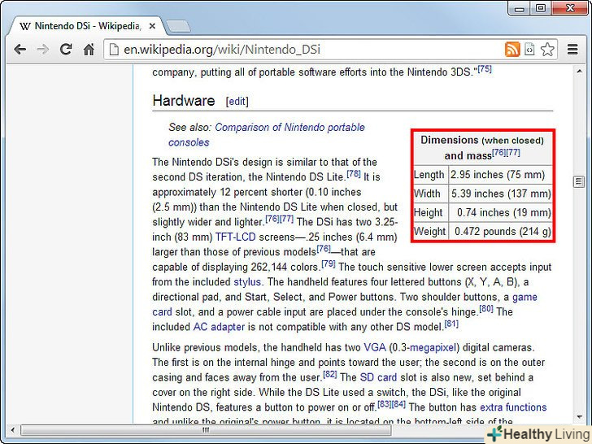This screenshot has height=444, width=592.
Task: Reload the Nintendo DSi page
Action: click(x=66, y=49)
